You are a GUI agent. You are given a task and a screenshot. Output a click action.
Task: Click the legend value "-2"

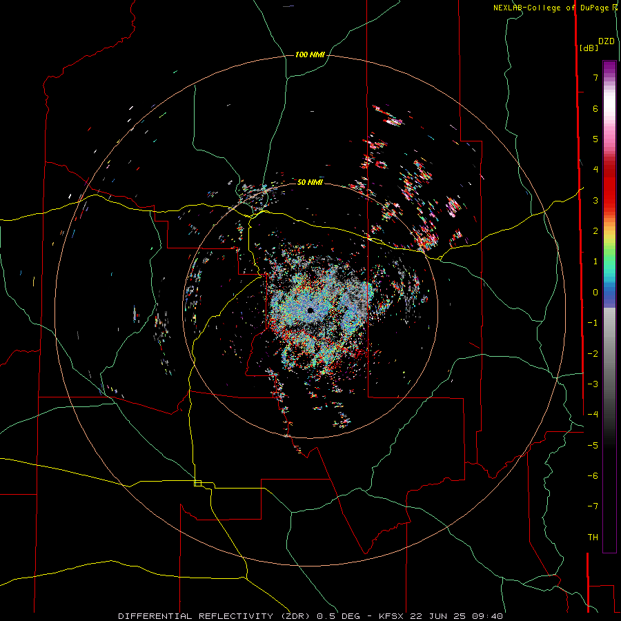593,354
